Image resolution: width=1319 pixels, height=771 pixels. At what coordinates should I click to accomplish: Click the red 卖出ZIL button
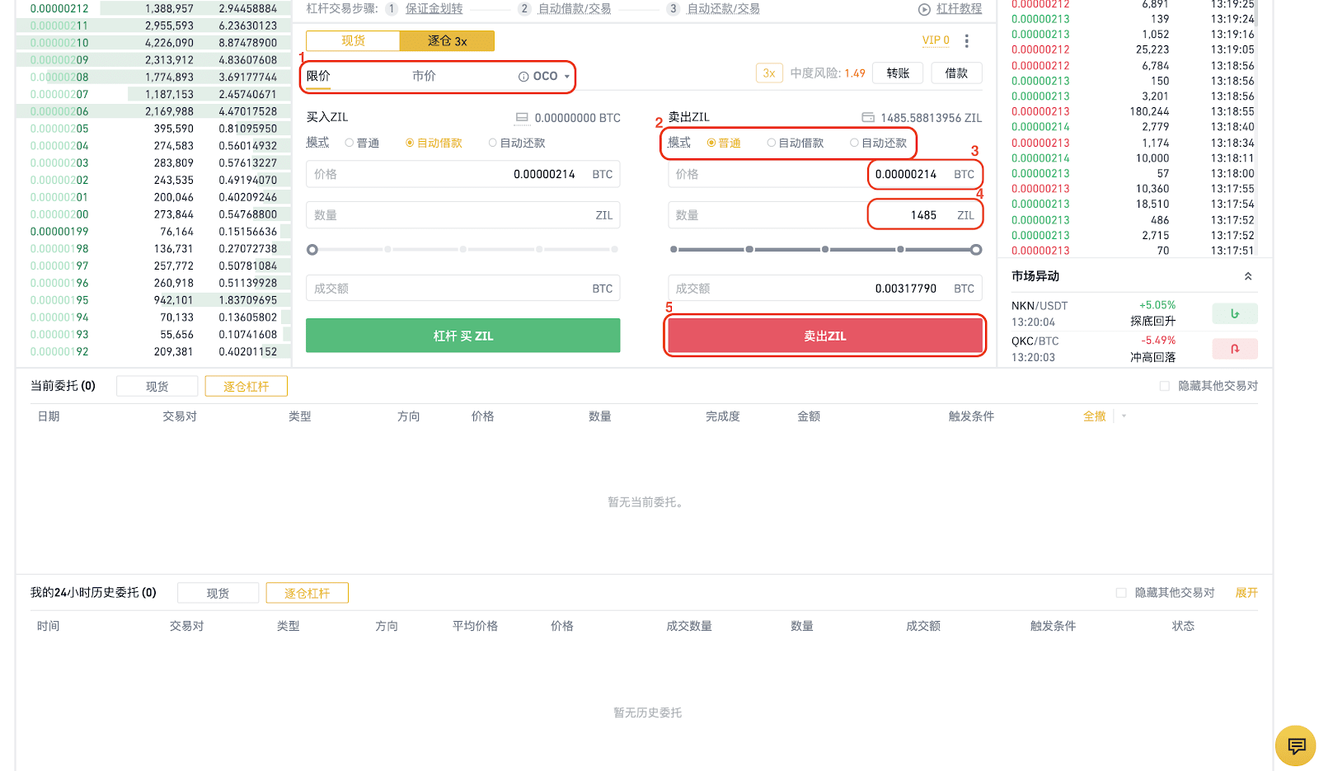click(824, 335)
